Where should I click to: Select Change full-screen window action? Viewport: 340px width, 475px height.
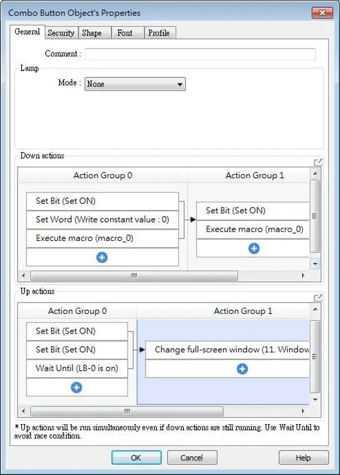tap(227, 350)
